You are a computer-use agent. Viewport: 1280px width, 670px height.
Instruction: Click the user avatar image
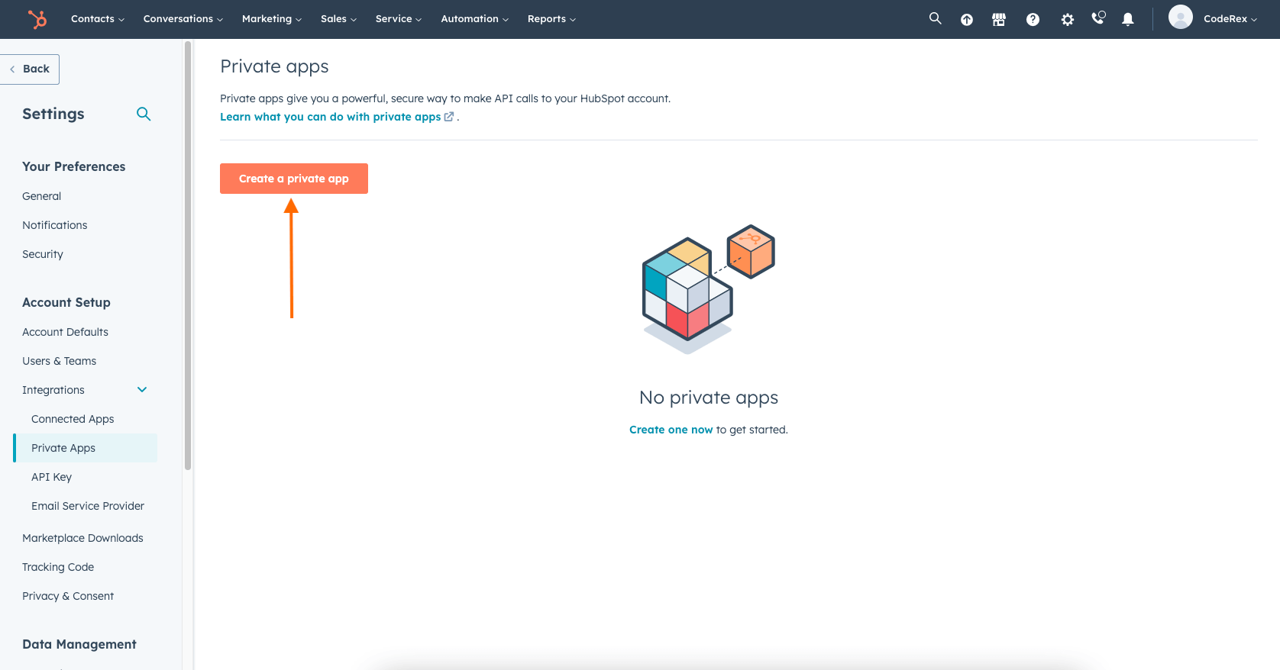[x=1181, y=17]
